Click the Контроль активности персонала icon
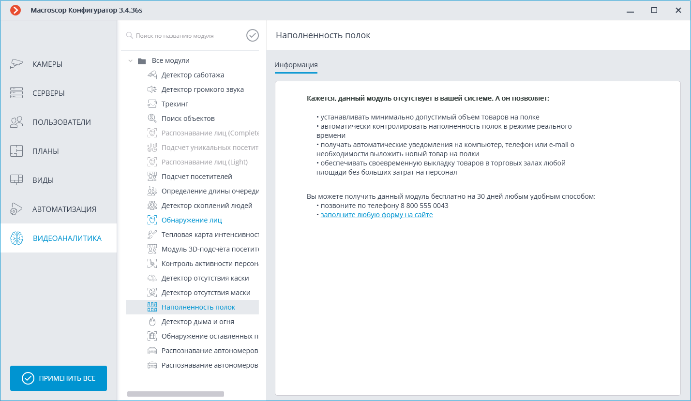This screenshot has width=691, height=401. pyautogui.click(x=152, y=264)
